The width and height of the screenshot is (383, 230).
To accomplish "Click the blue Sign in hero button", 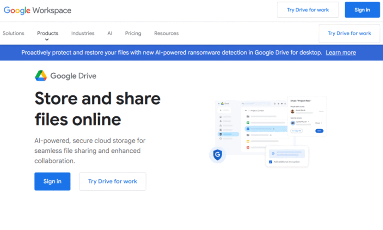I will coord(52,181).
